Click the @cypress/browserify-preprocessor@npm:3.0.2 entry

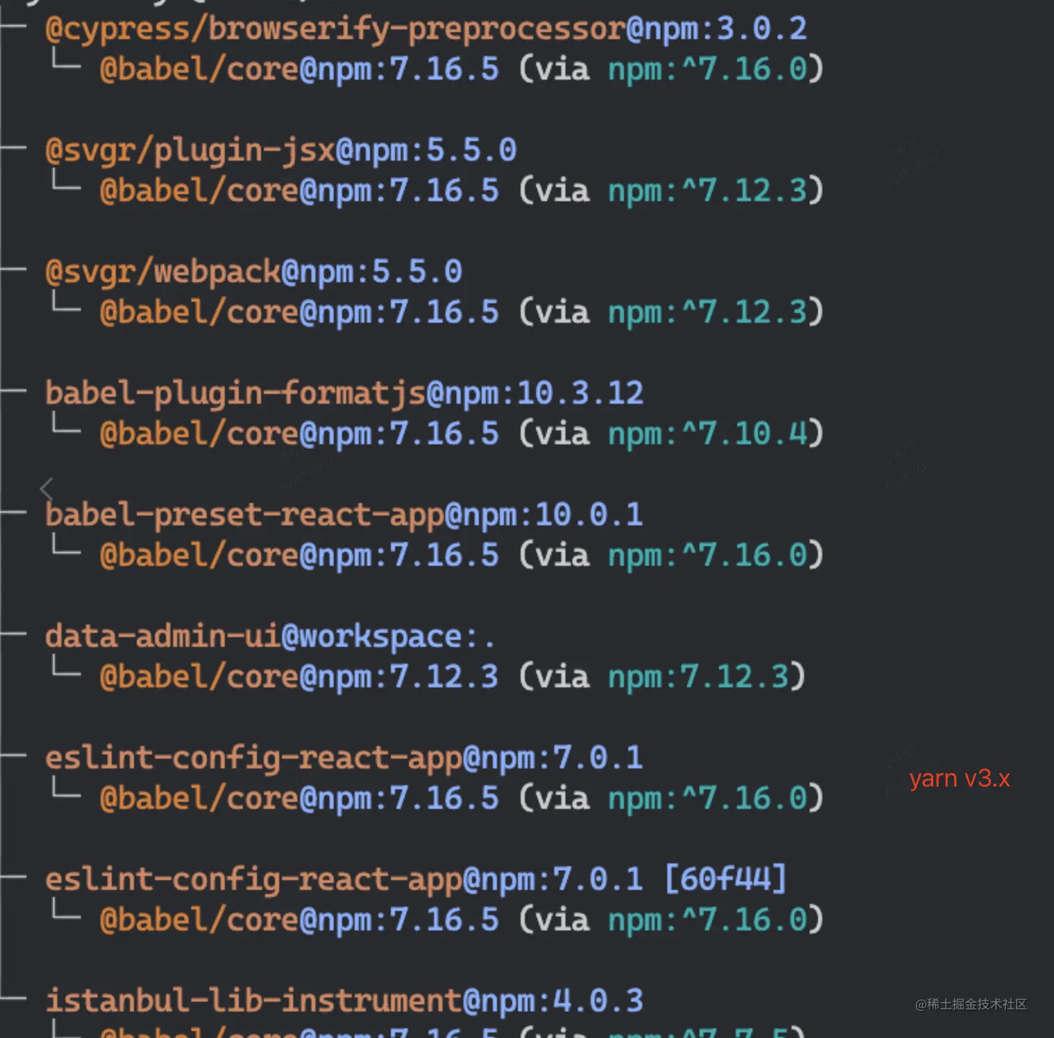[426, 29]
